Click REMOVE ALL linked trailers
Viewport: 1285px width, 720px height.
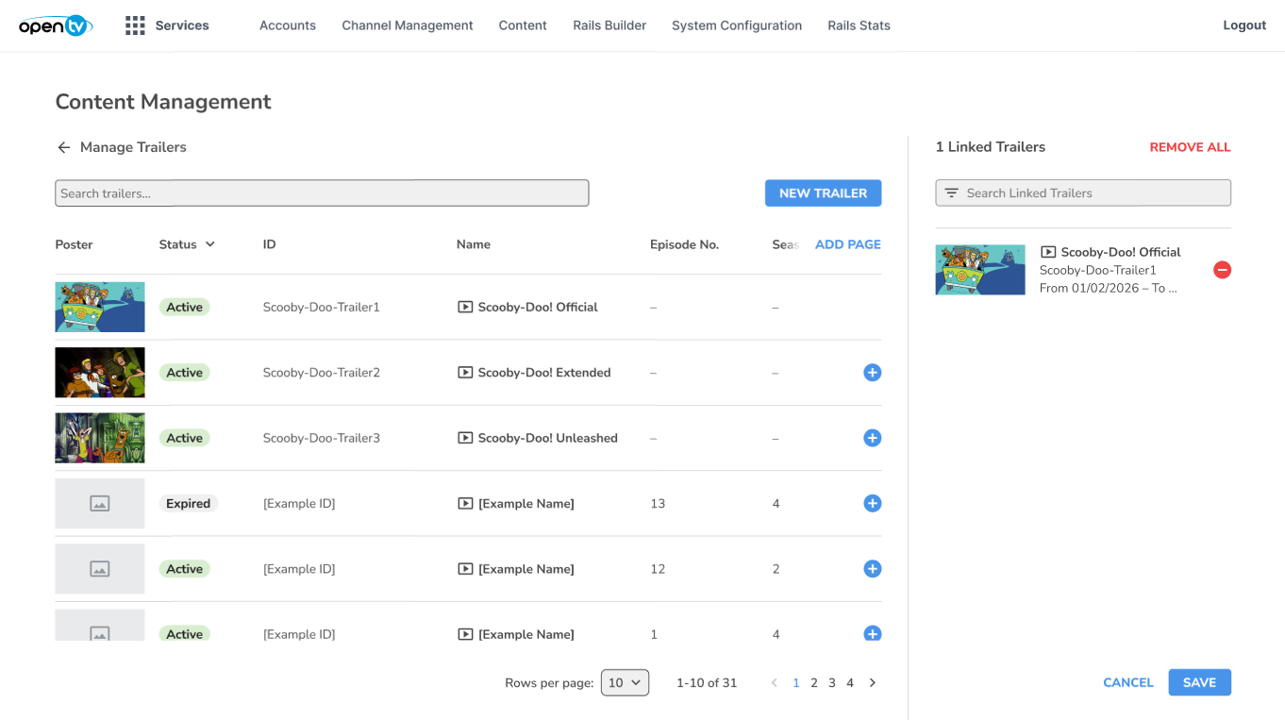point(1190,147)
